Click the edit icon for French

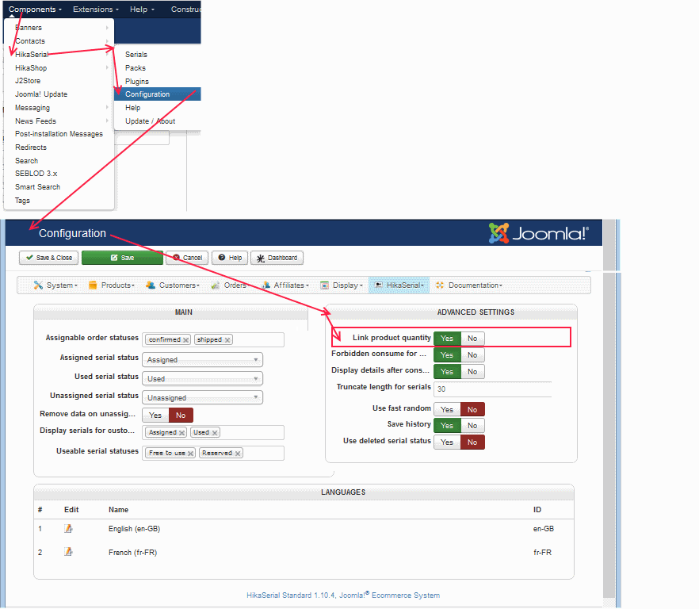pyautogui.click(x=68, y=552)
